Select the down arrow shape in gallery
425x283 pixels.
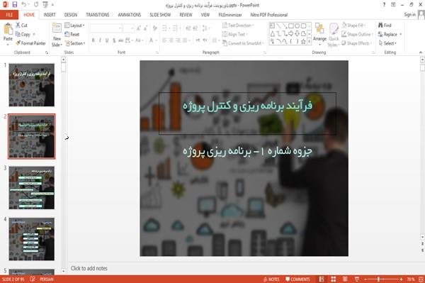pyautogui.click(x=297, y=33)
